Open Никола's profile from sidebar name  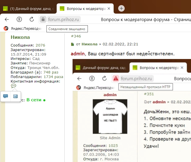(20, 37)
